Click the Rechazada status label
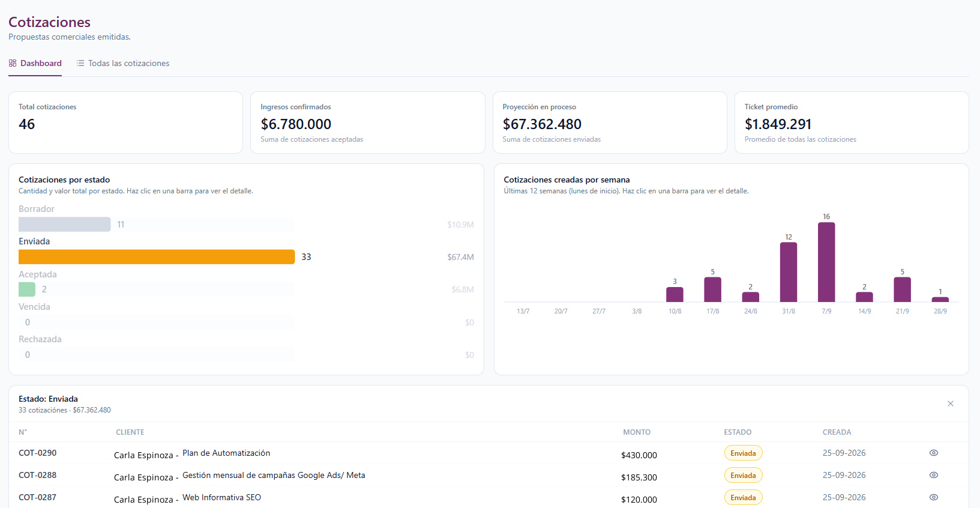Viewport: 980px width, 508px height. [x=40, y=339]
